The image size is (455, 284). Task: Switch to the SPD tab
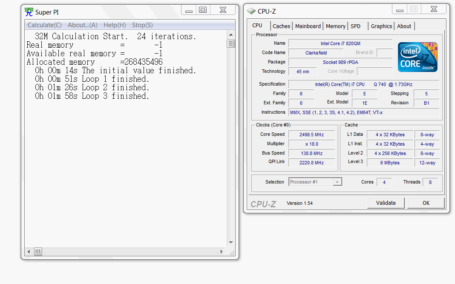pyautogui.click(x=355, y=26)
